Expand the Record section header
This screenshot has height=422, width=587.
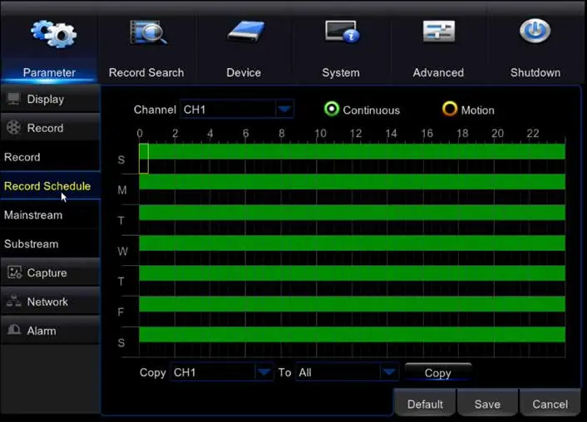[50, 128]
